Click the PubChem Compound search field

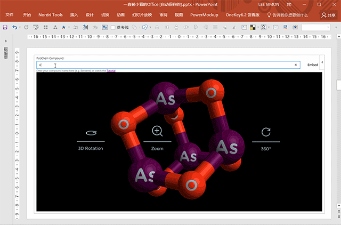pyautogui.click(x=168, y=65)
